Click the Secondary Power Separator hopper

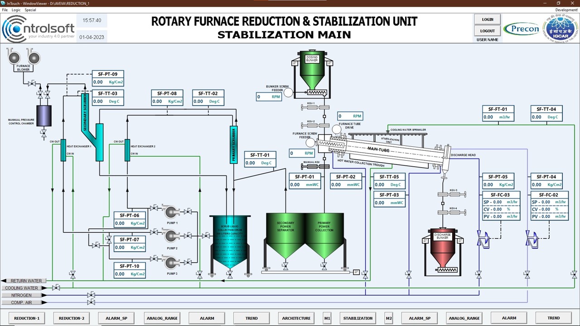click(x=285, y=236)
